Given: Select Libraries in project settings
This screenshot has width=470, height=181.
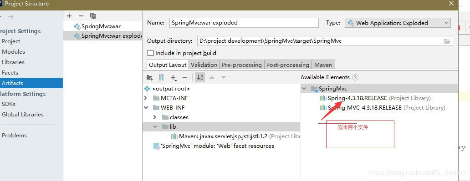Looking at the screenshot, I should pos(13,62).
